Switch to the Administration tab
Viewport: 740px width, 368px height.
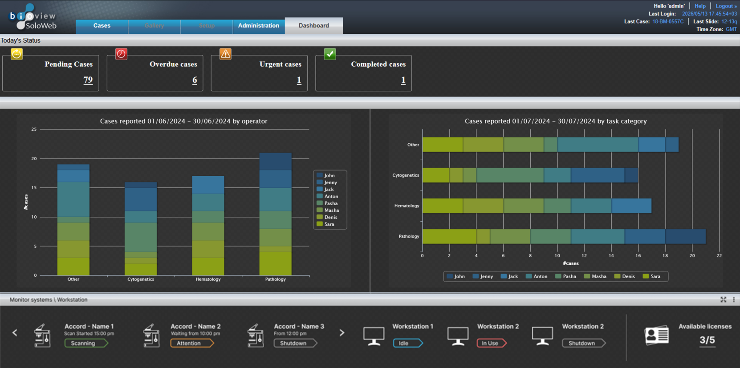pos(259,26)
